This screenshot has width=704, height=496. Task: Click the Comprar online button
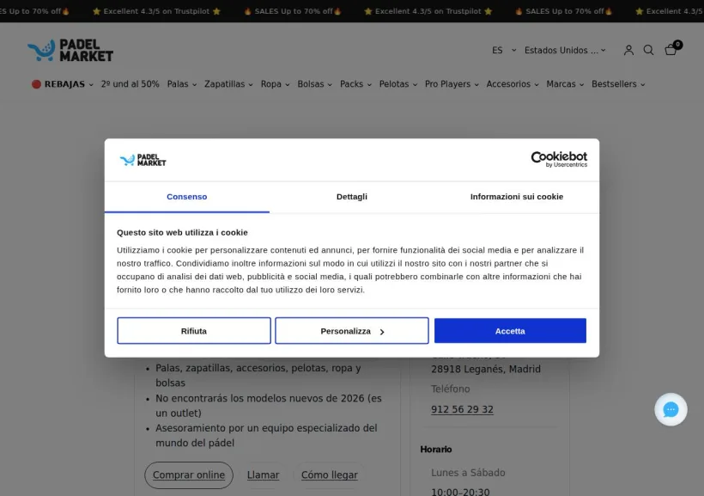(189, 475)
